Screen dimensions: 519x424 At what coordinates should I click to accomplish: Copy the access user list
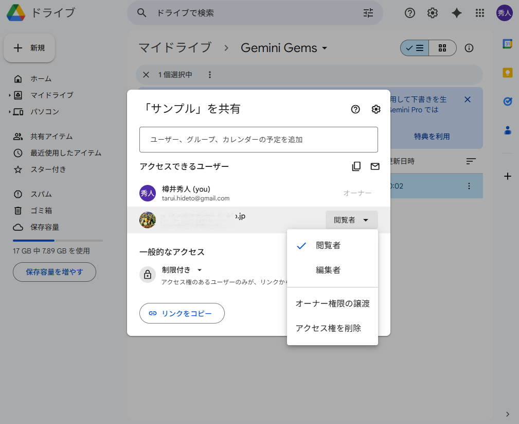point(356,166)
